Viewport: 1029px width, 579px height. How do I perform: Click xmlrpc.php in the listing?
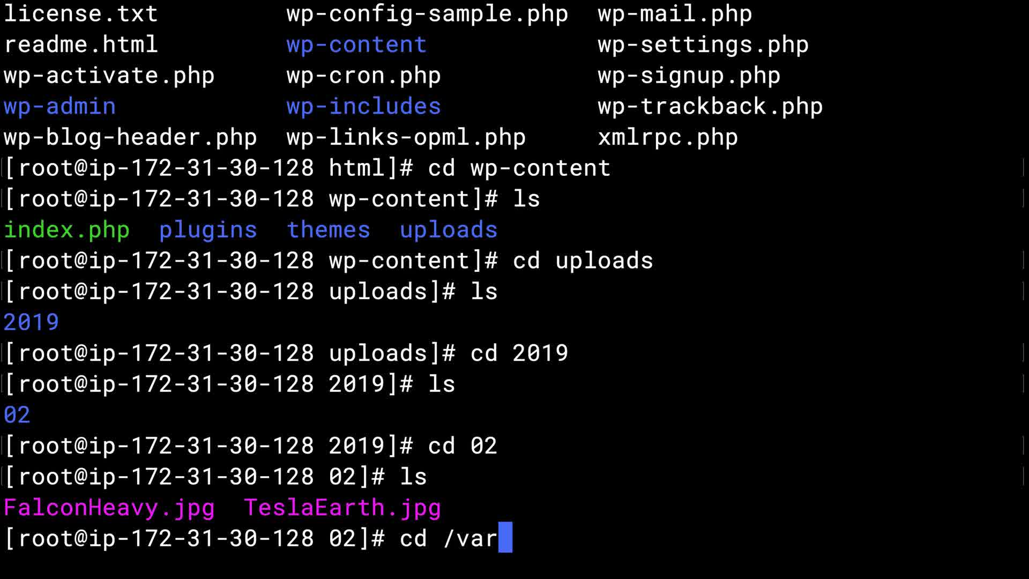pyautogui.click(x=668, y=137)
